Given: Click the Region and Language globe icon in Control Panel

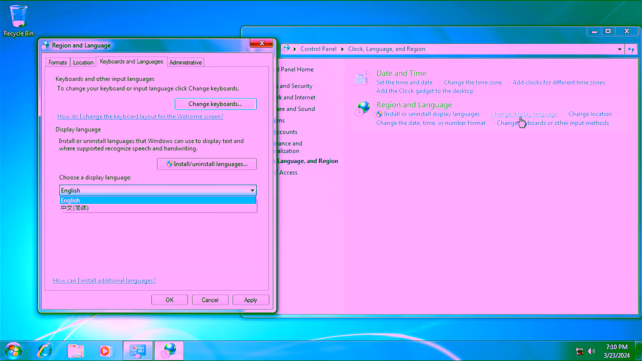Looking at the screenshot, I should click(x=362, y=109).
